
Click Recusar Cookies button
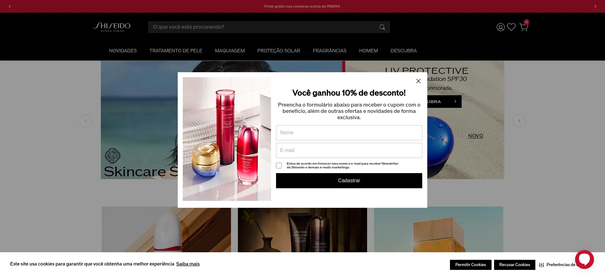[515, 265]
